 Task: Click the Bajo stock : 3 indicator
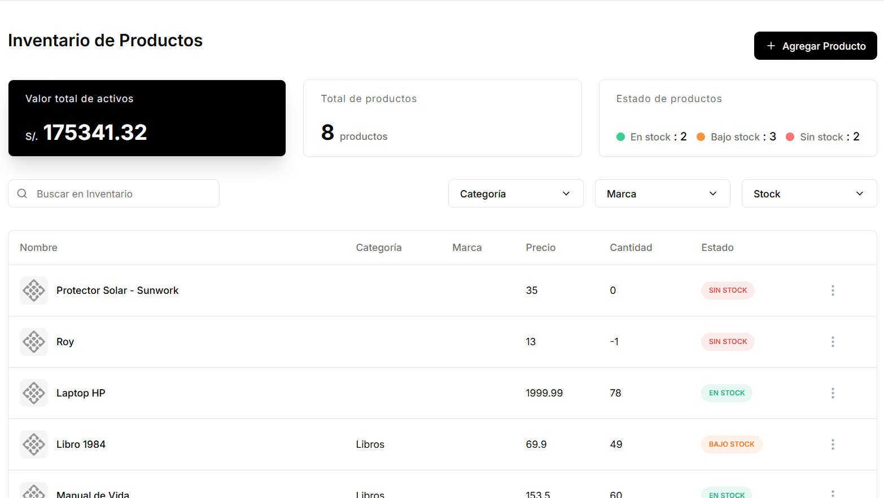[x=736, y=137]
